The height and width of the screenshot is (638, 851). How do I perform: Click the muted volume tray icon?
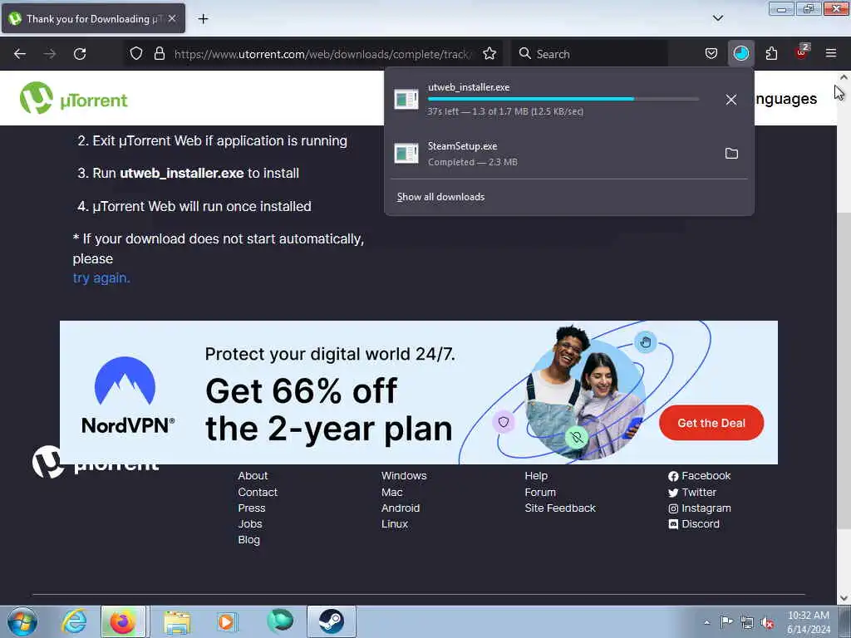click(x=767, y=623)
